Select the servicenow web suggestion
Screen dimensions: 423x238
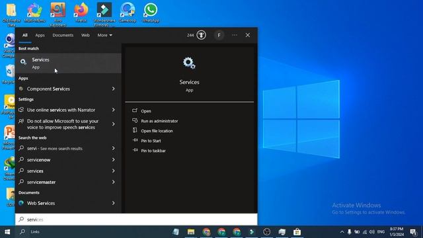coord(68,160)
